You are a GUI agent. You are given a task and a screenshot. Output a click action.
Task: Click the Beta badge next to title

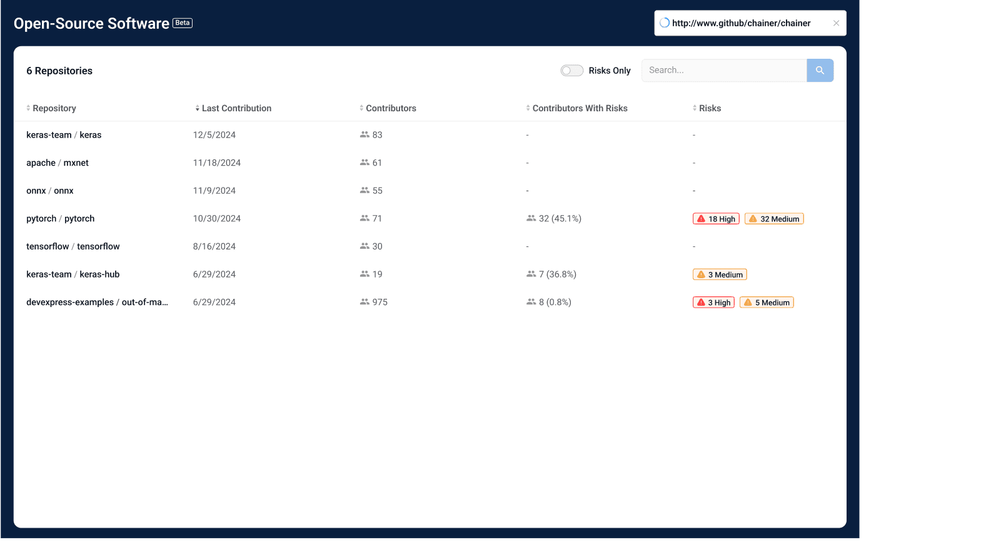(x=183, y=23)
